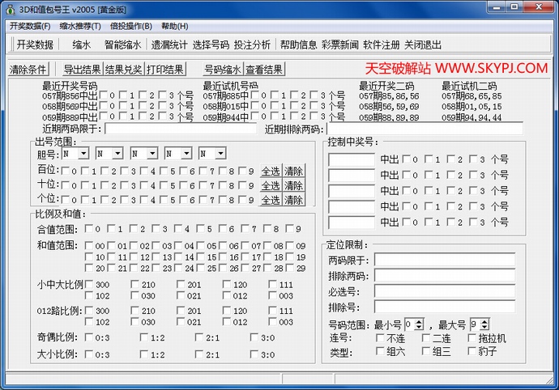Click the 智能缩水 toolbar button
The image size is (559, 390).
pos(122,45)
